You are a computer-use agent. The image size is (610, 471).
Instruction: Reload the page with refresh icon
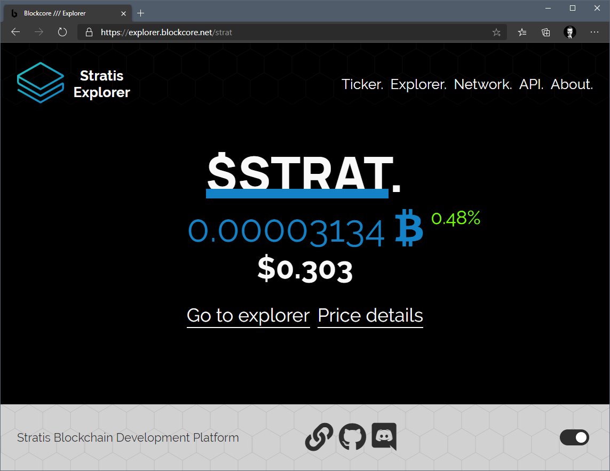coord(62,32)
